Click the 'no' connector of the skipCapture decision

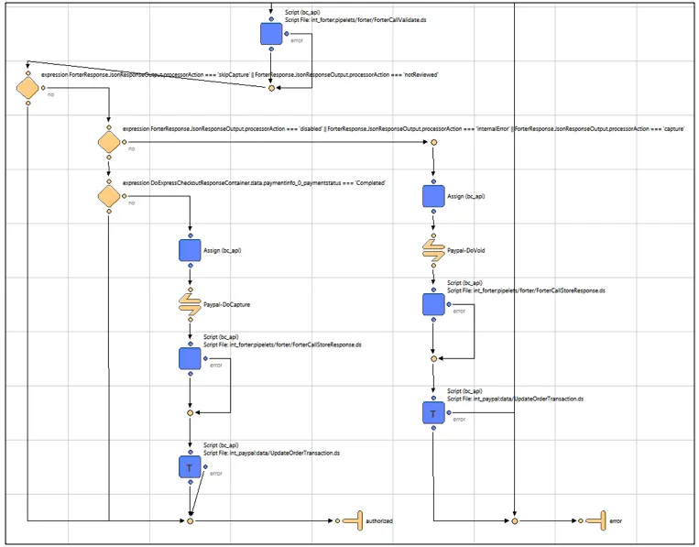[43, 88]
